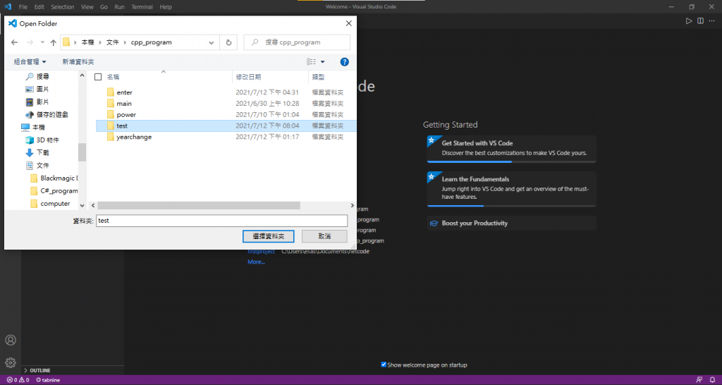Select the computer folder in navigation pane
Screen dimensions: 722x385
pos(50,204)
